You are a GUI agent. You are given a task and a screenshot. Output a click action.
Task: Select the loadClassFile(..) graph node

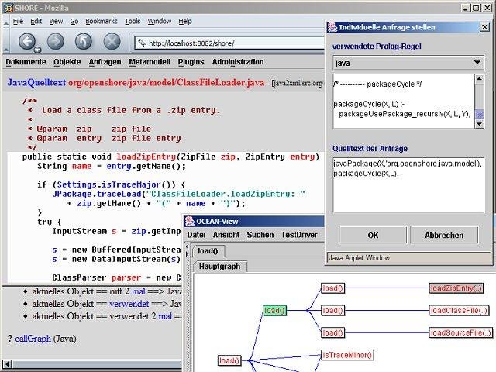coord(459,310)
